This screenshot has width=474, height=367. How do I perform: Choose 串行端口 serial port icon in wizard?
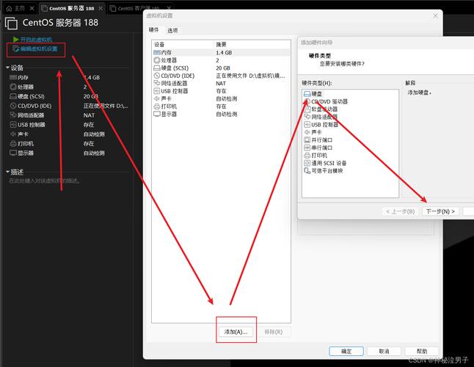click(307, 148)
